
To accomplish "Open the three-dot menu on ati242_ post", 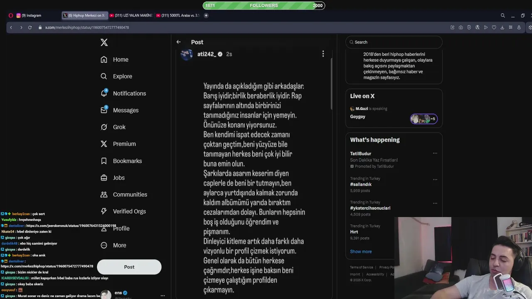I will (x=323, y=54).
